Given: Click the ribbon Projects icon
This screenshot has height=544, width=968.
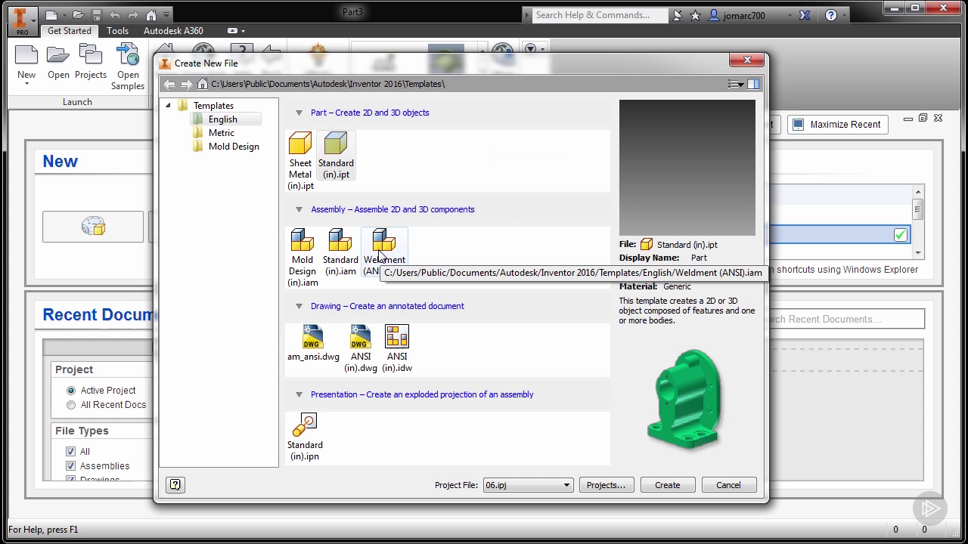Looking at the screenshot, I should (x=91, y=55).
